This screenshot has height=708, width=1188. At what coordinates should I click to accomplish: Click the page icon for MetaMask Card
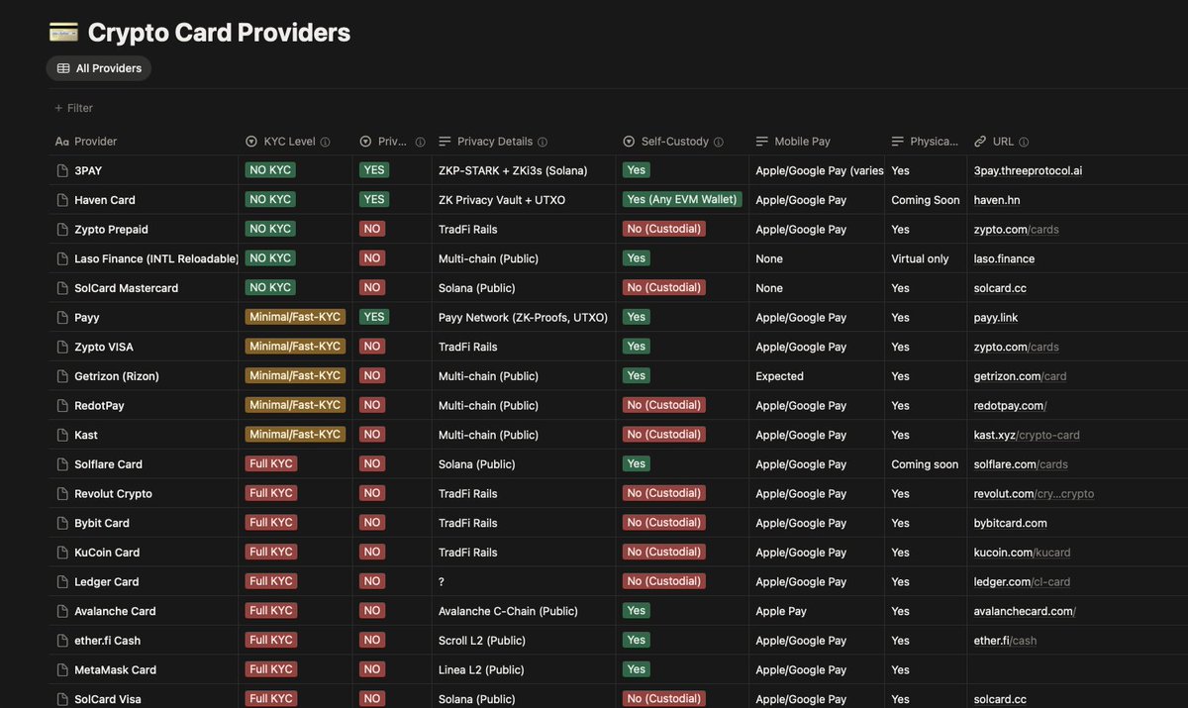tap(62, 669)
